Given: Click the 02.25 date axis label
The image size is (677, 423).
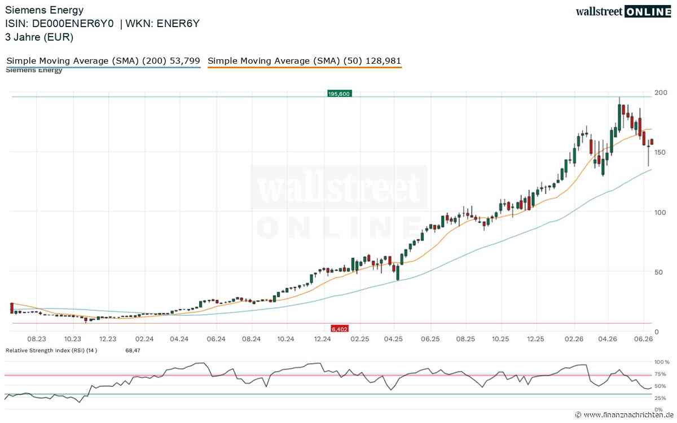Looking at the screenshot, I should tap(359, 339).
